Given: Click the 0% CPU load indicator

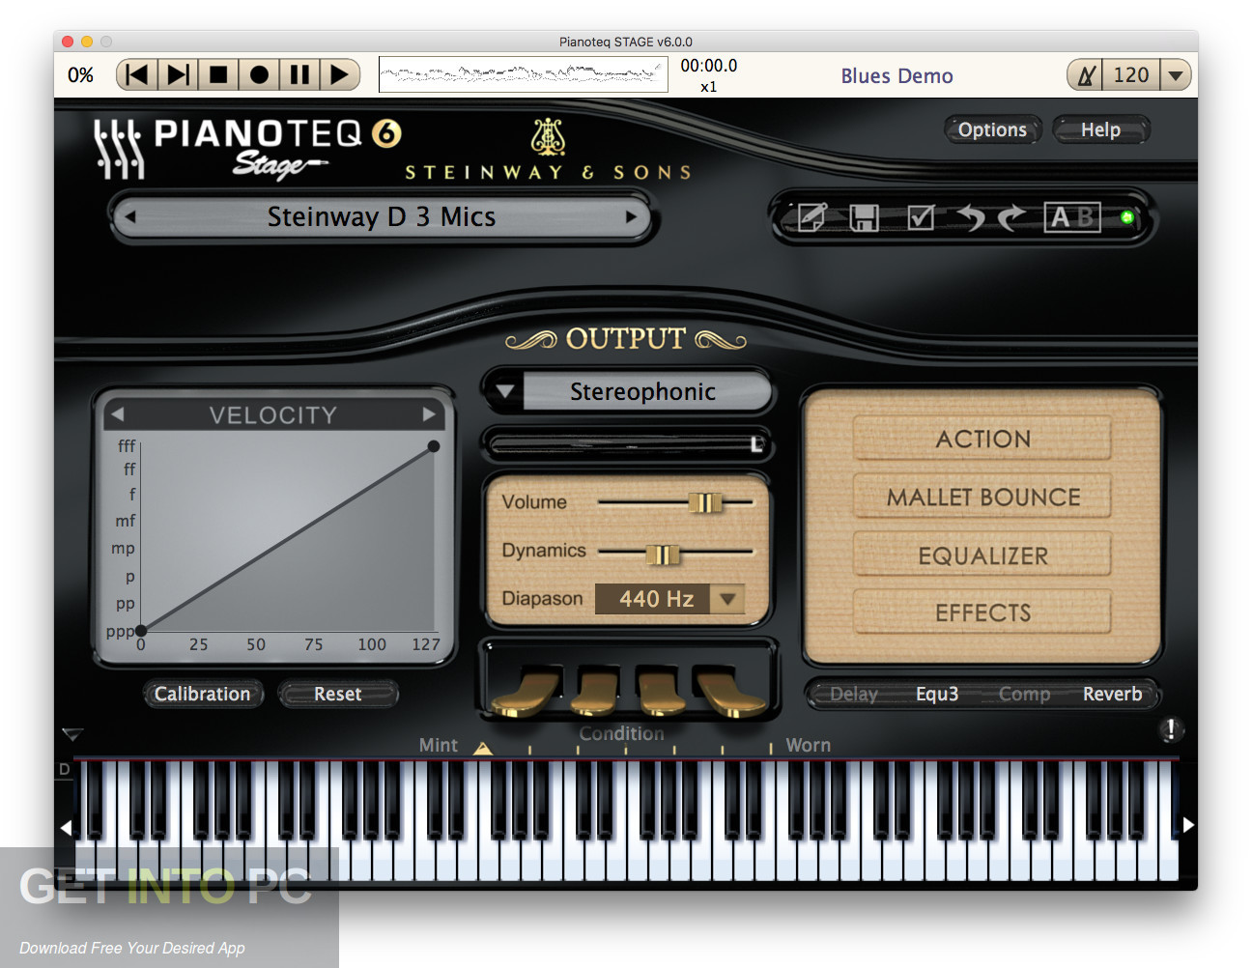Looking at the screenshot, I should 80,75.
